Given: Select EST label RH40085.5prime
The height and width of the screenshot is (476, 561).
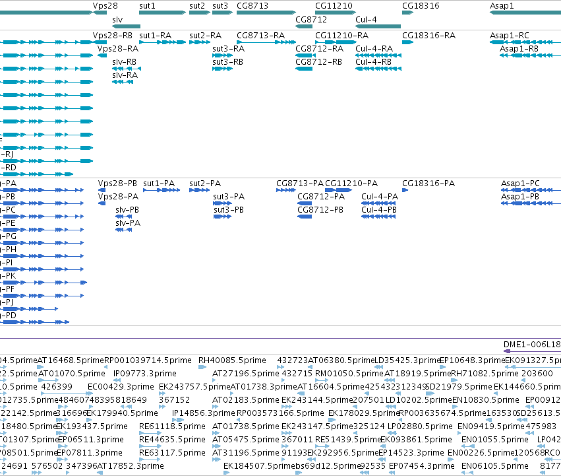Looking at the screenshot, I should point(232,360).
